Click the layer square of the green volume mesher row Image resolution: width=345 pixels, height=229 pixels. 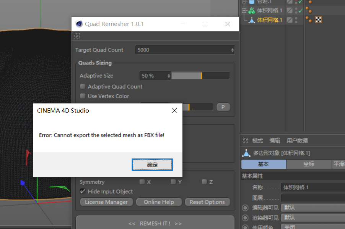pos(290,10)
